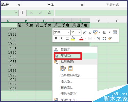Click the scissors cut icon
Screen dimensions: 128x102
56,50
